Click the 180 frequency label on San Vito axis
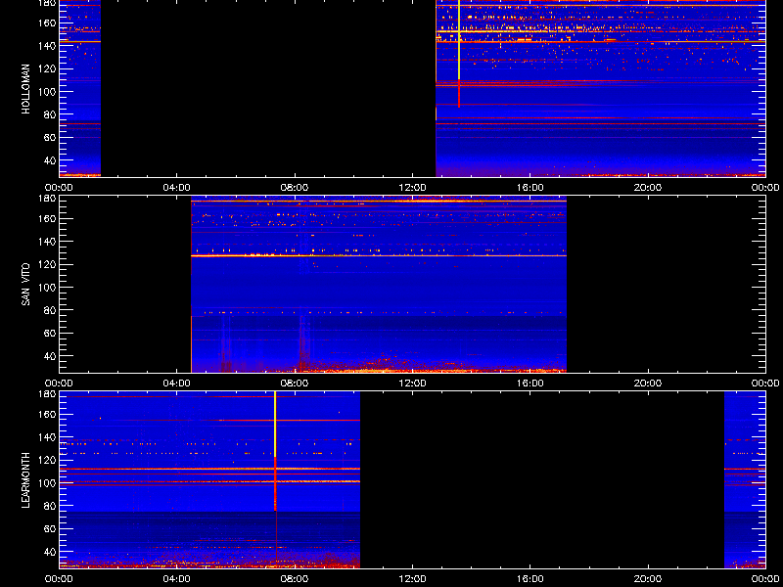Screen dimensions: 783x587 46,199
